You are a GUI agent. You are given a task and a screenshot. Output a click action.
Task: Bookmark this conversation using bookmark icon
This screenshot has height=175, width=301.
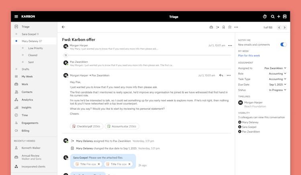[x=224, y=27]
